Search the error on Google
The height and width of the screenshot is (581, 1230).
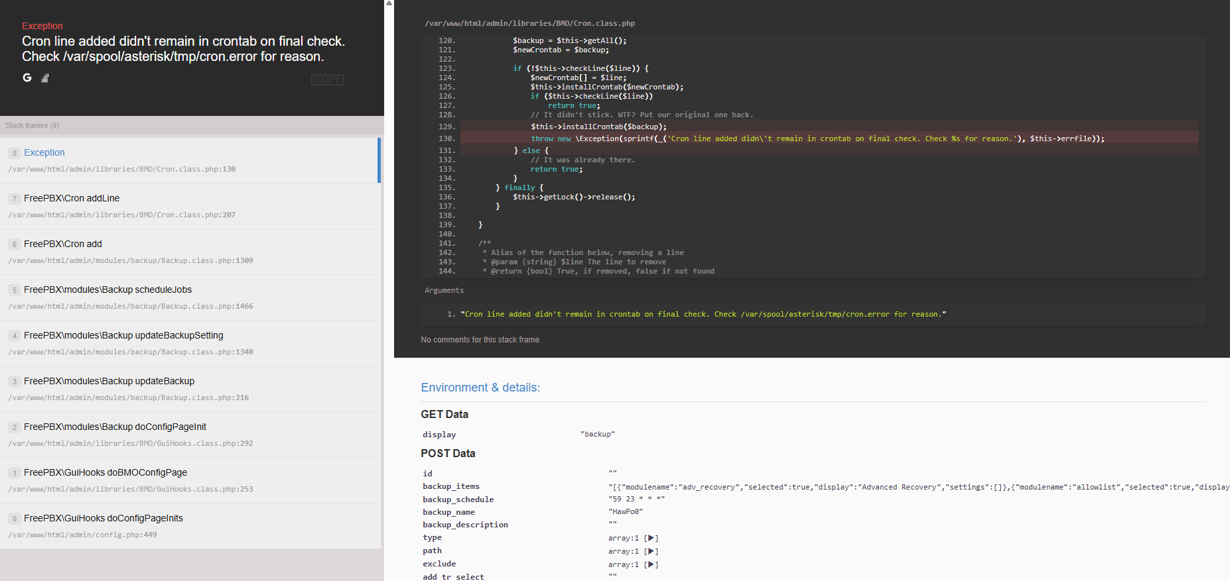(27, 78)
